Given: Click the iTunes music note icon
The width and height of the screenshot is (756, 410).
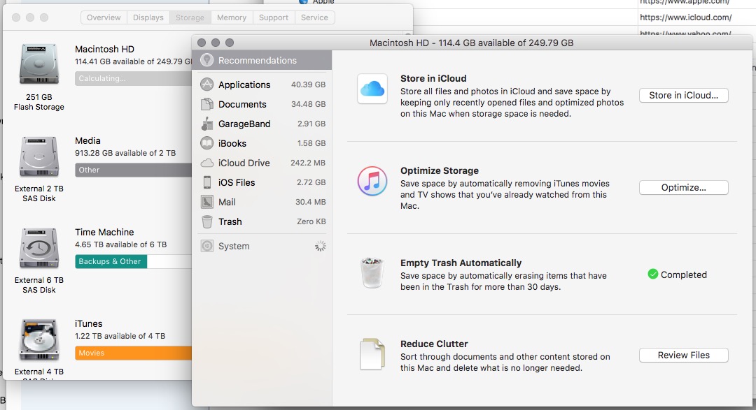Looking at the screenshot, I should [372, 181].
